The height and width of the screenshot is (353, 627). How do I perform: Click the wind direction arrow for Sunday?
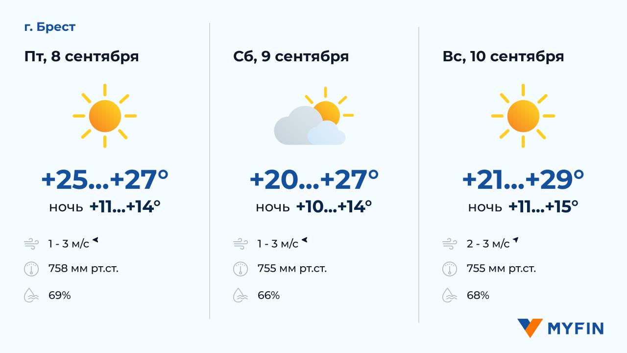(x=515, y=240)
